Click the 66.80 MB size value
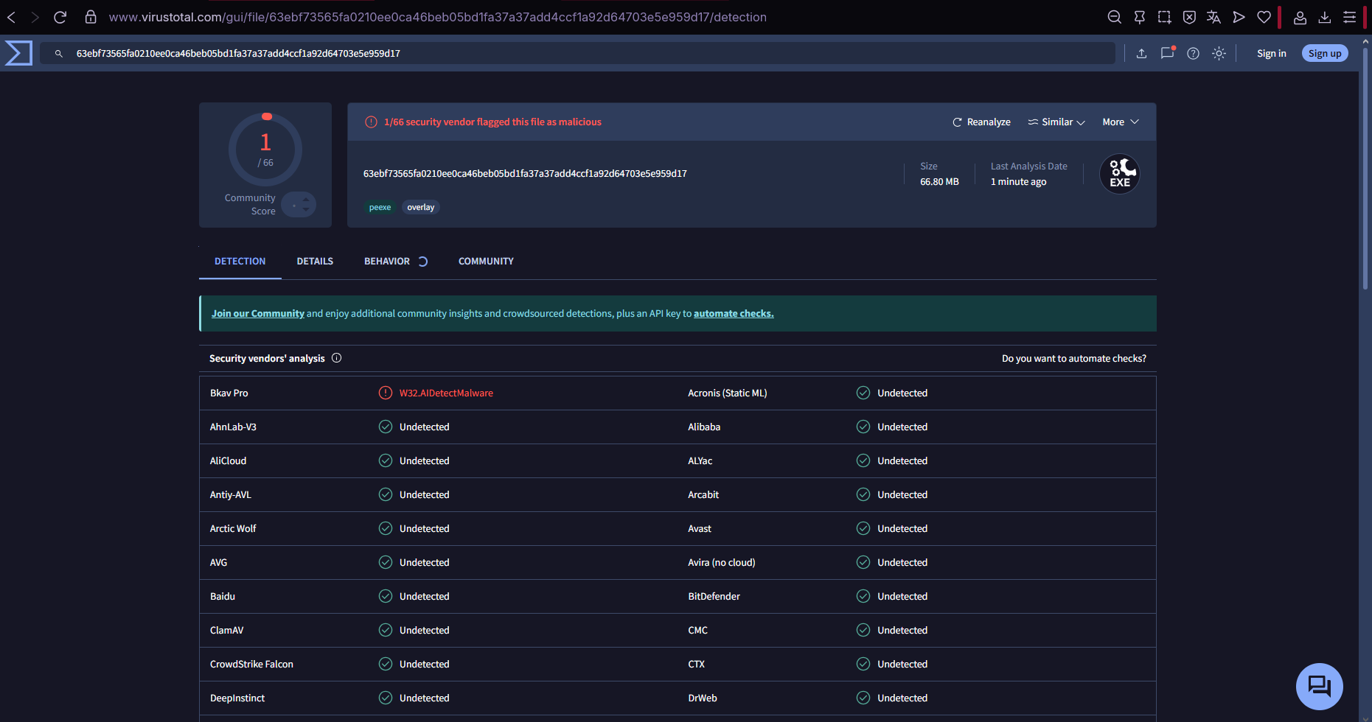The image size is (1372, 722). pyautogui.click(x=939, y=182)
